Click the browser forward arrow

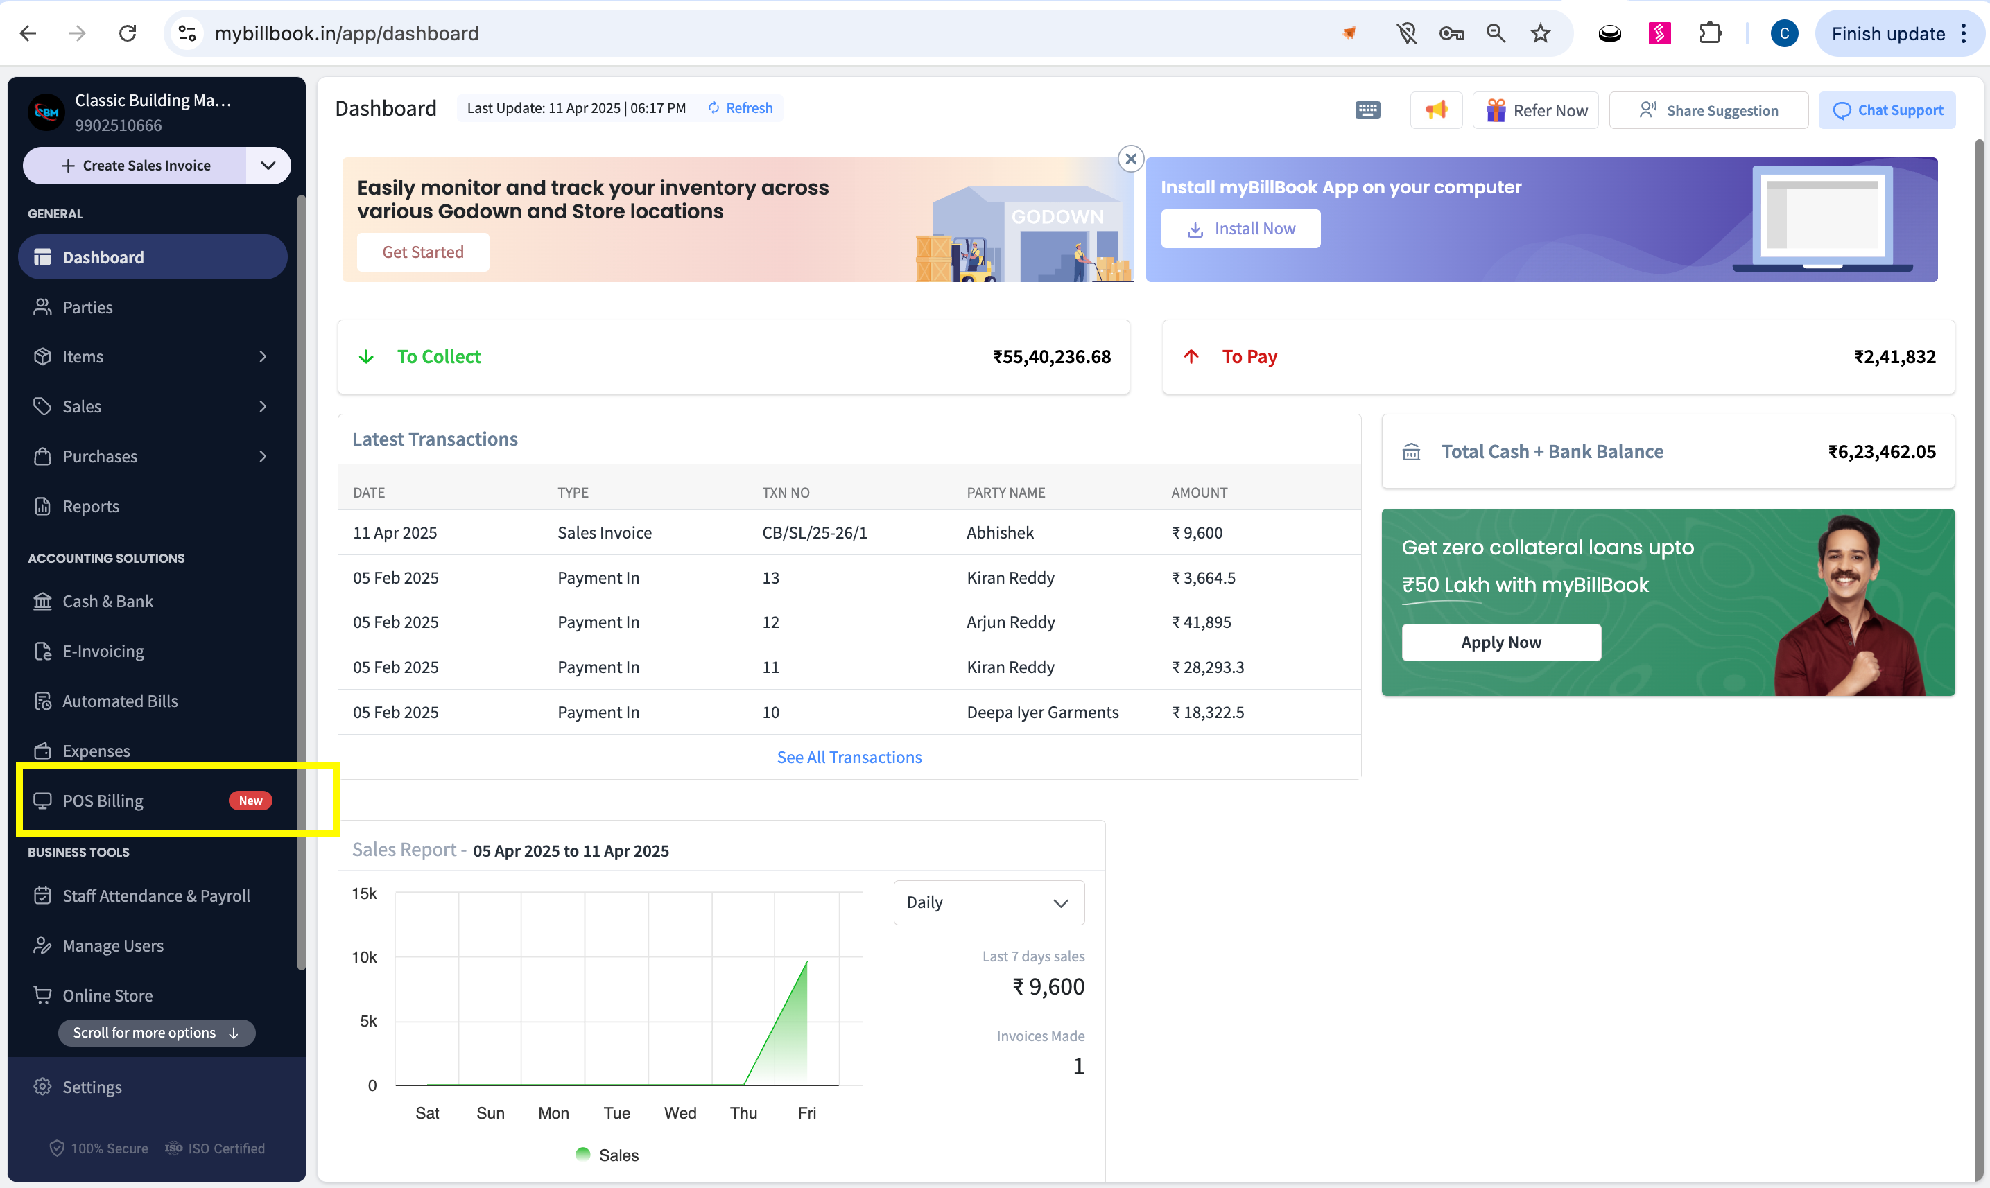78,33
